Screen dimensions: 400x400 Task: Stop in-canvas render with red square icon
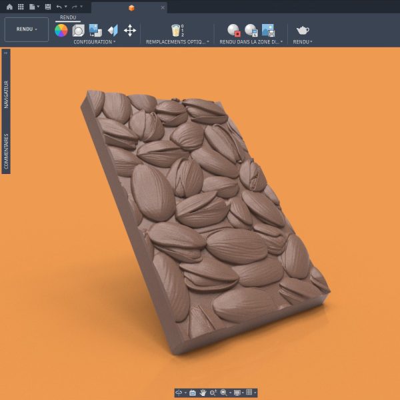234,31
